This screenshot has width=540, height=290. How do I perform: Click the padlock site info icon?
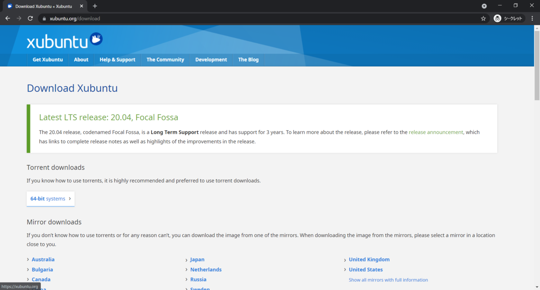pyautogui.click(x=44, y=18)
